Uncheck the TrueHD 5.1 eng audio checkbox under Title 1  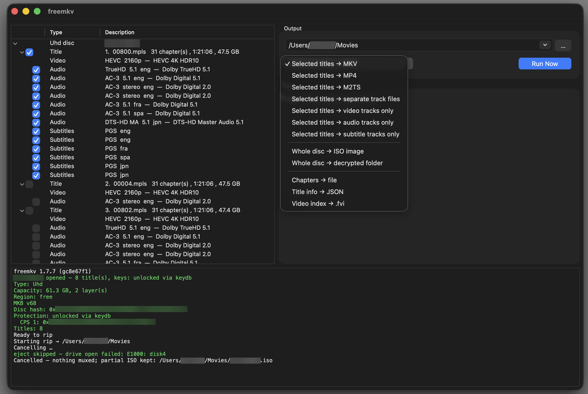click(36, 70)
